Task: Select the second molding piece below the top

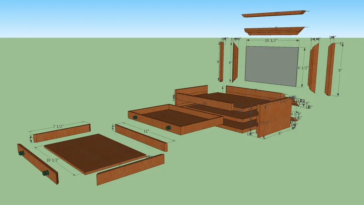Action: 275,31
